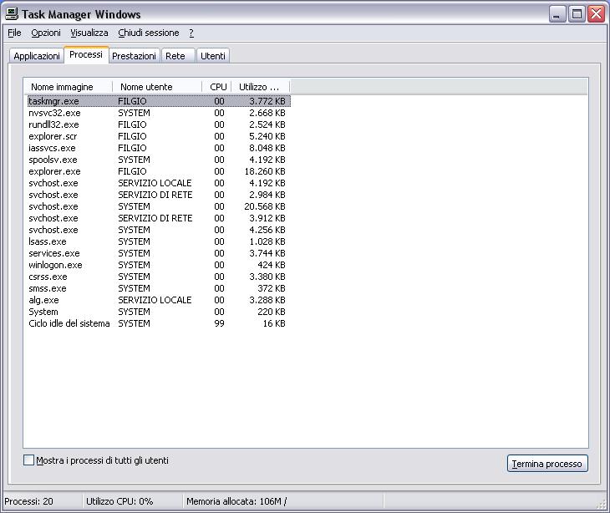Sort by Utilizzo memory column header

(x=261, y=87)
